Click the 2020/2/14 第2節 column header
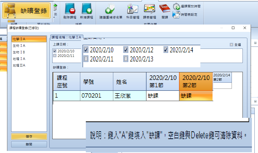This screenshot has height=153, width=258. click(x=222, y=77)
